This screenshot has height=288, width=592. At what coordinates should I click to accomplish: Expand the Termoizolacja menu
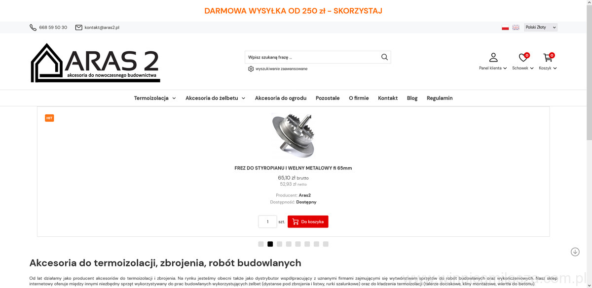click(x=155, y=98)
